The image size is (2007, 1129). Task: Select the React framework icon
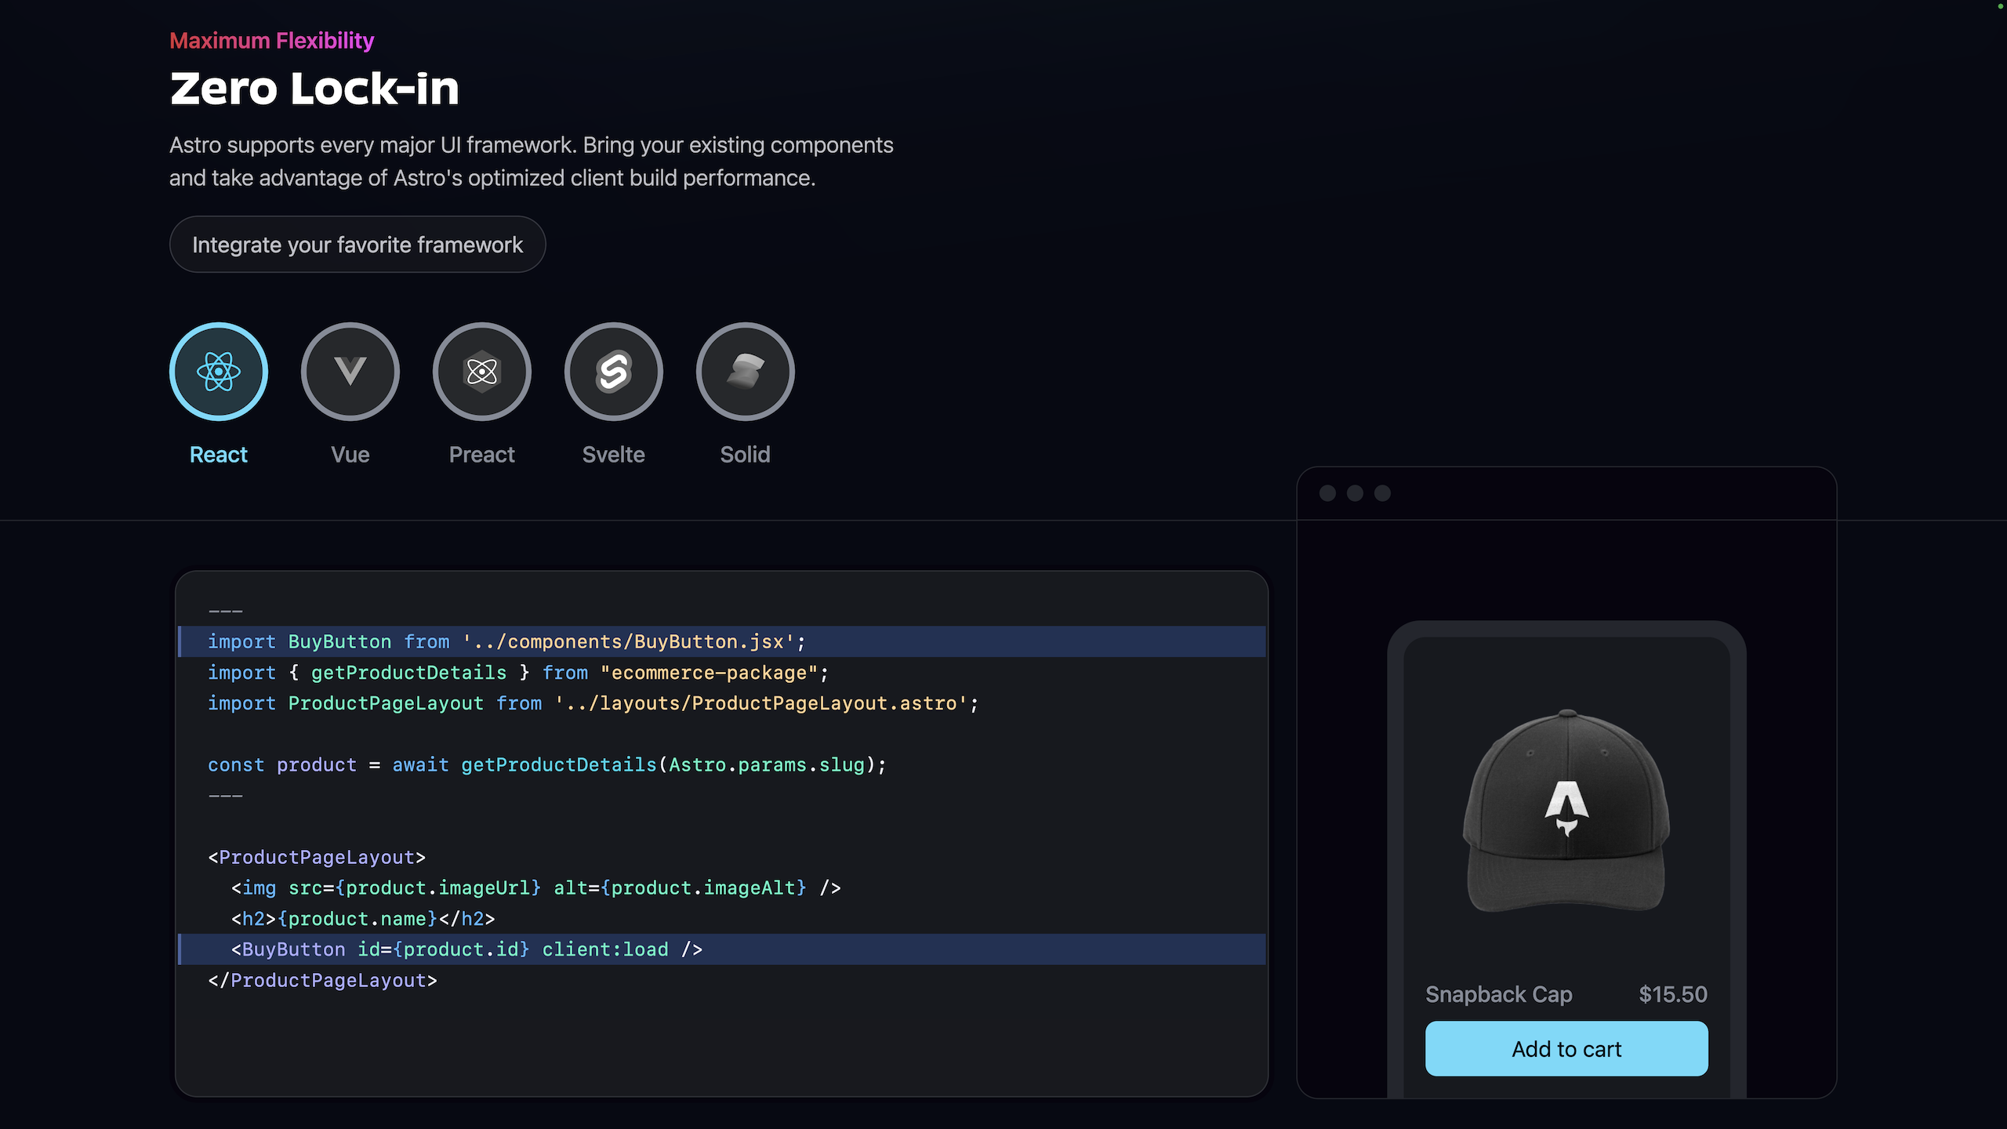pos(218,372)
